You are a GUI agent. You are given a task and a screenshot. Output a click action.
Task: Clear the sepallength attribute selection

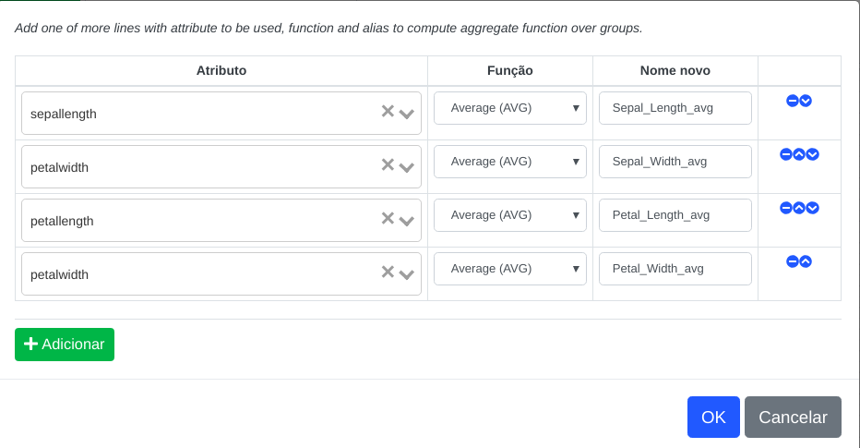coord(388,112)
